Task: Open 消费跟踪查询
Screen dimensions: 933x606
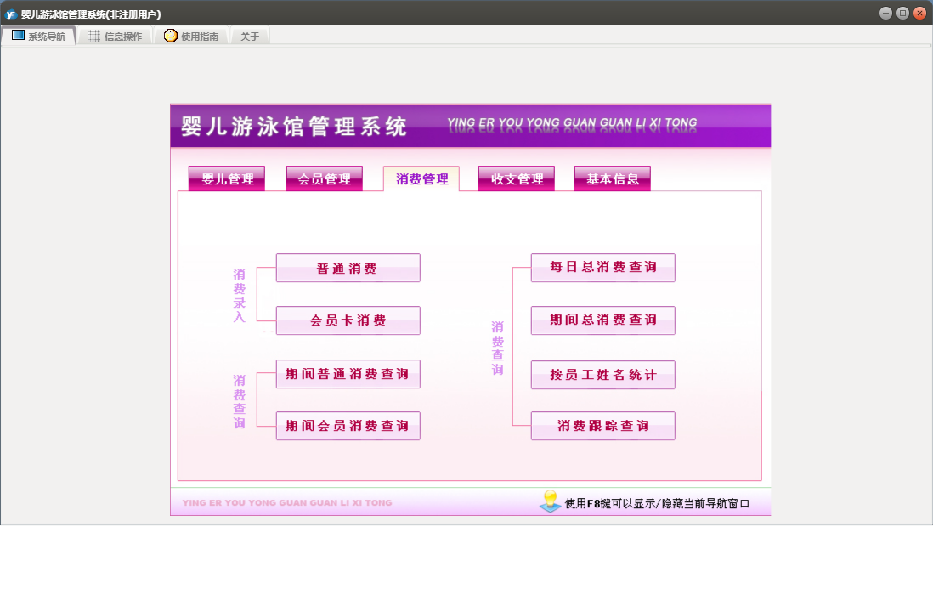Action: click(x=603, y=426)
